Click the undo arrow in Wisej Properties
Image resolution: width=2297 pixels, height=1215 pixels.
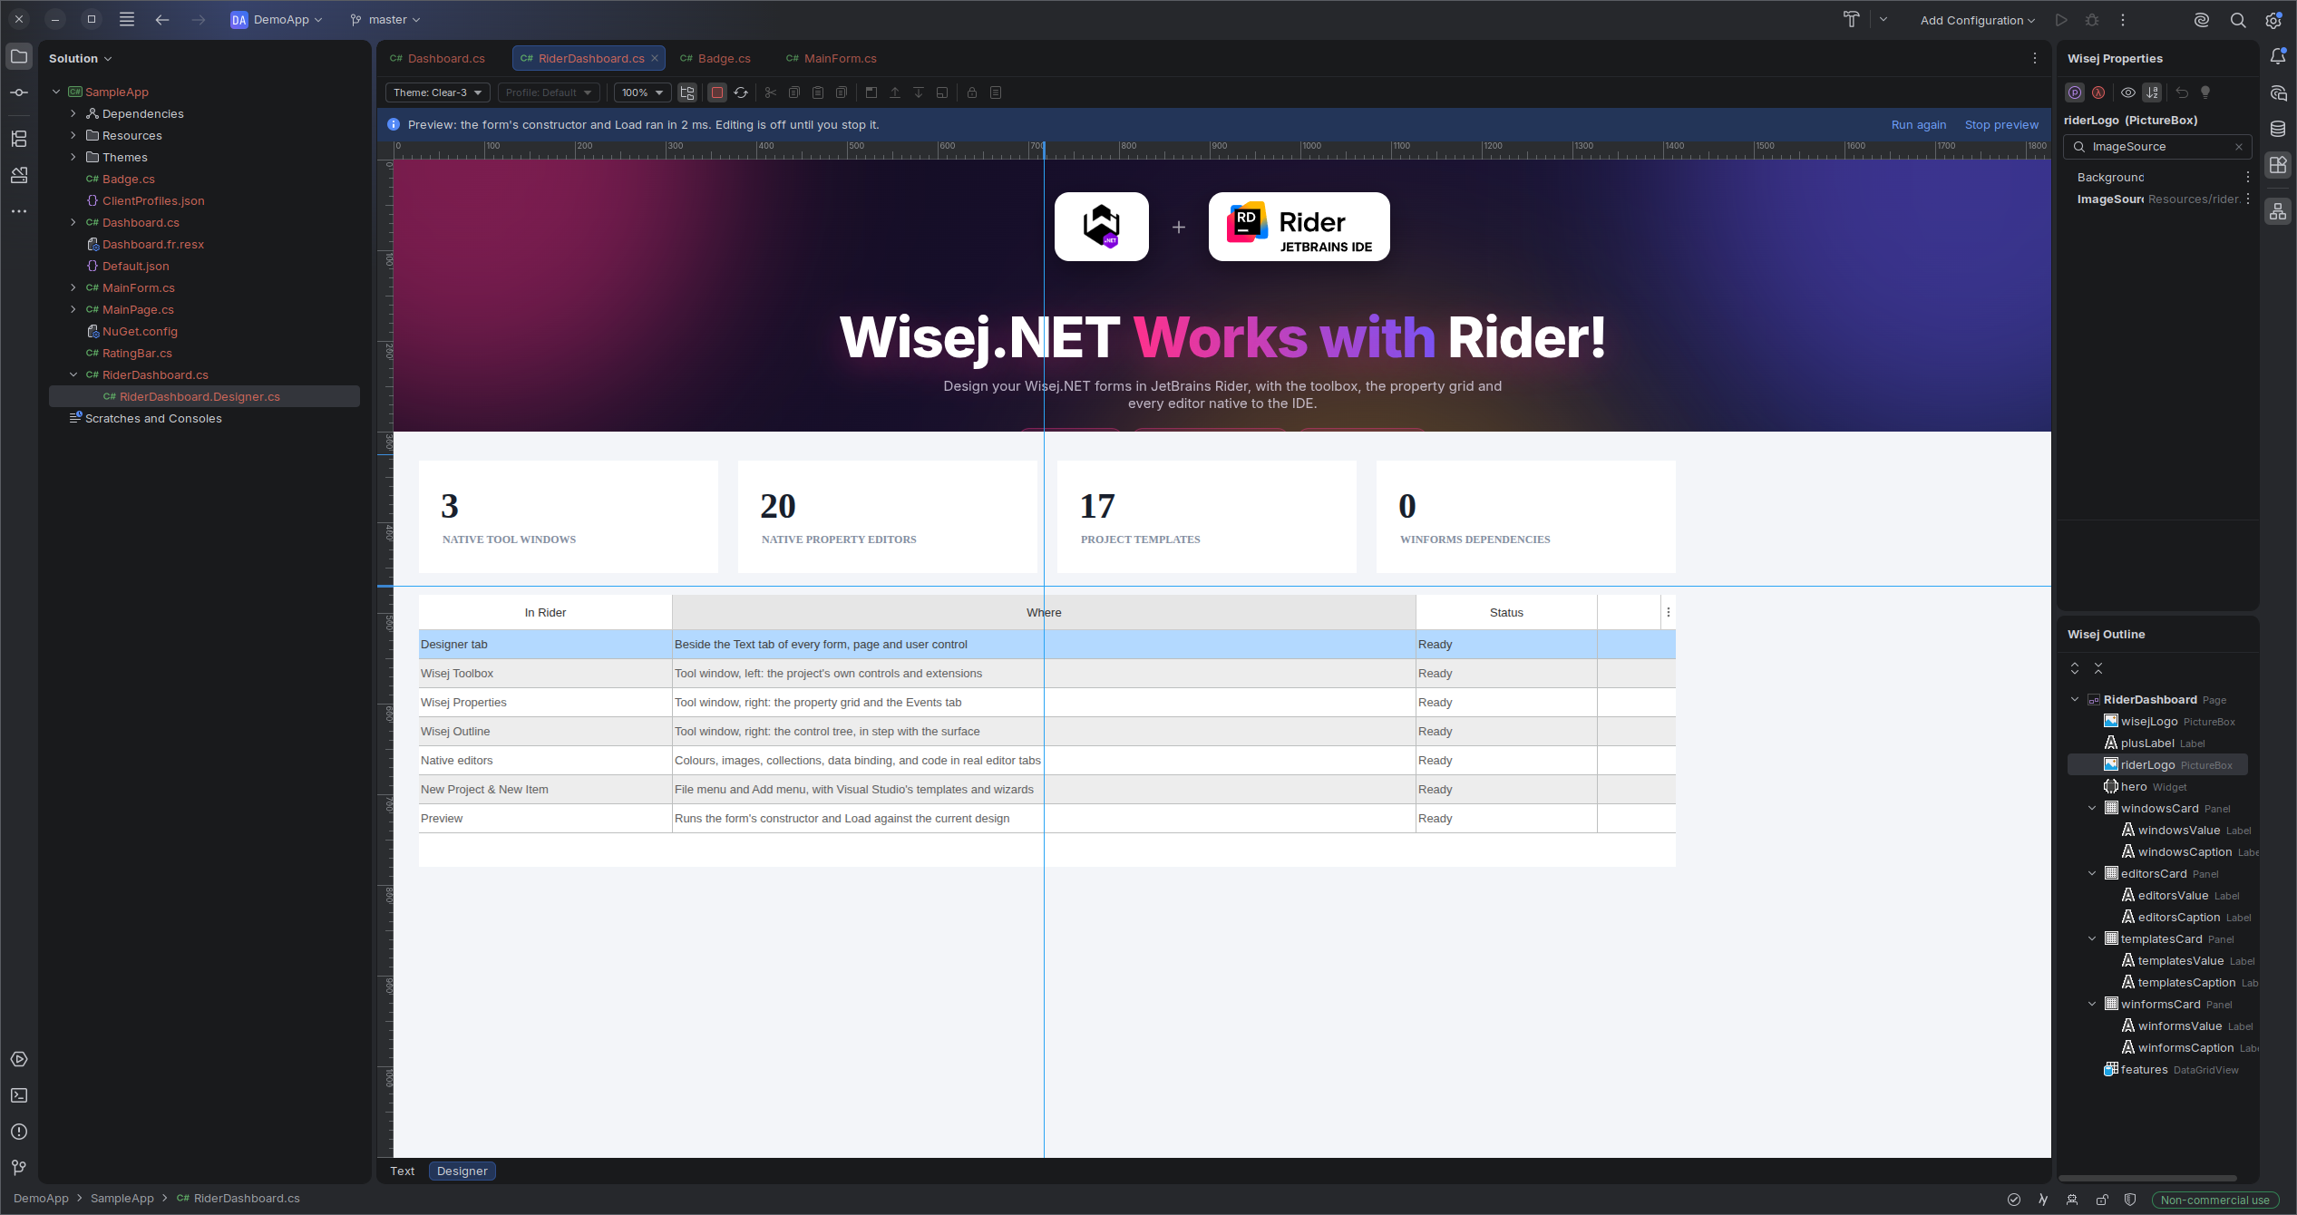[x=2182, y=92]
